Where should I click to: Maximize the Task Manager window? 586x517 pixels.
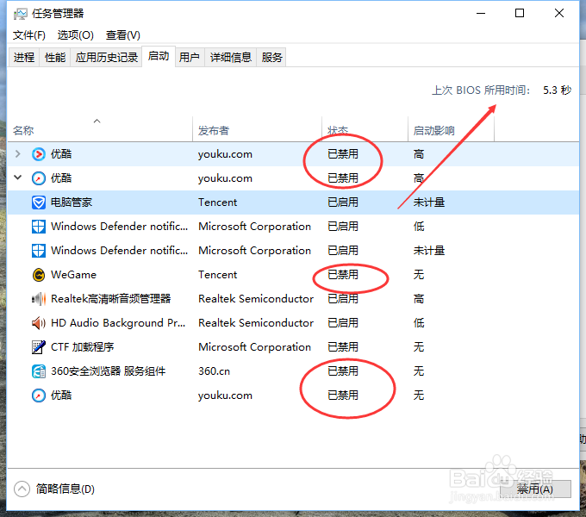[x=520, y=14]
